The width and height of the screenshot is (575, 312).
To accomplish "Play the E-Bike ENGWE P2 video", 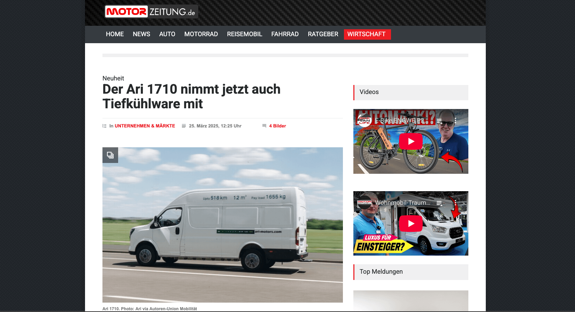I will click(x=411, y=141).
